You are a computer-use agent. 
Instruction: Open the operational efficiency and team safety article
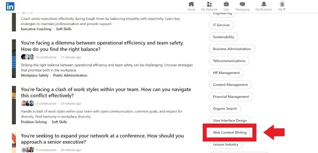[102, 46]
